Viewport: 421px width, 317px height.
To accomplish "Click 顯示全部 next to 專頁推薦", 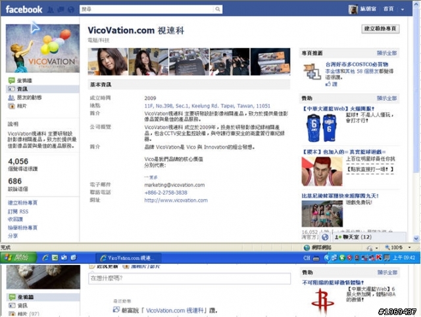I will tap(387, 53).
